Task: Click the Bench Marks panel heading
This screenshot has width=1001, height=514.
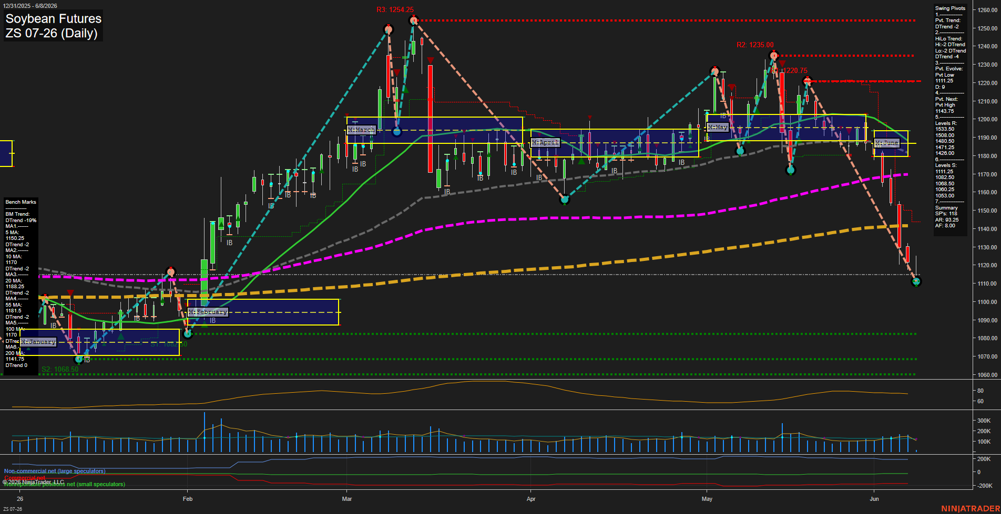Action: point(21,202)
